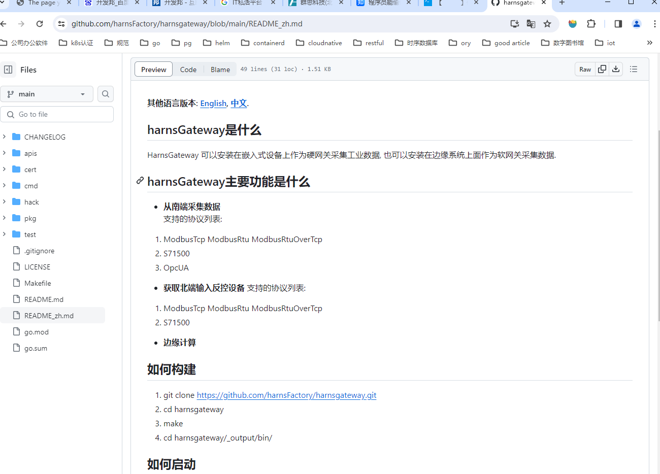
Task: Go forward in browser history
Action: click(21, 24)
